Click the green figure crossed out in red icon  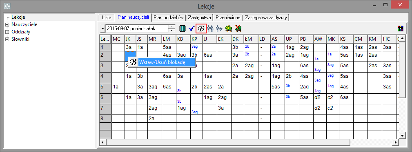(238, 28)
